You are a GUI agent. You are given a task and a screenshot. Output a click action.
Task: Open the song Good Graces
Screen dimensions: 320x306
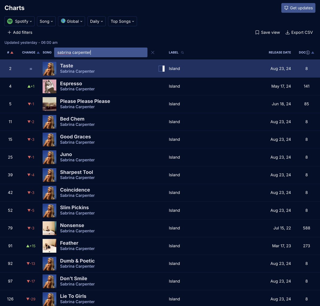tap(75, 137)
